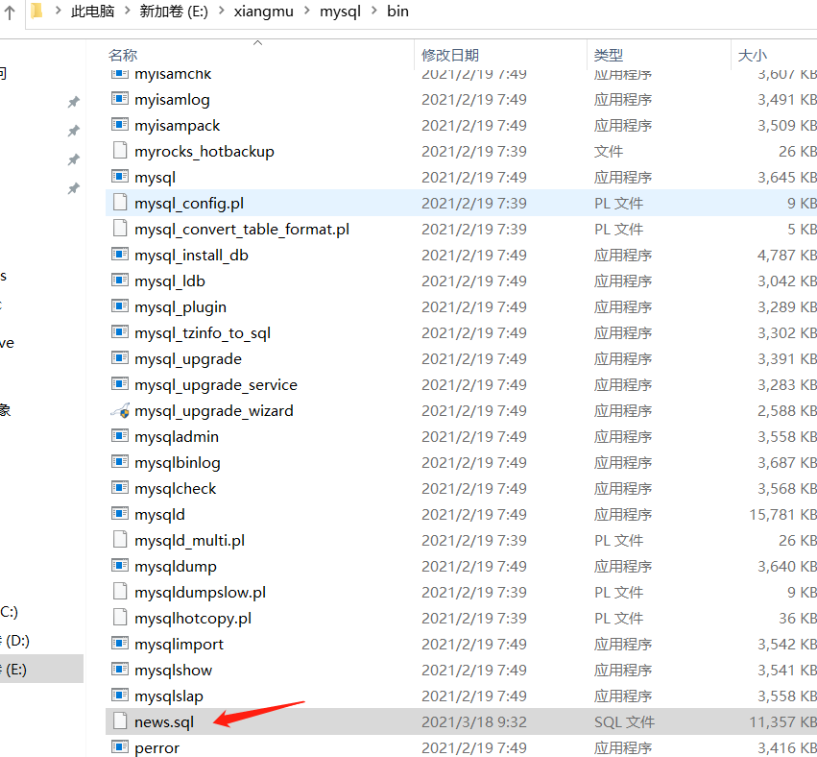817x757 pixels.
Task: Sort files by the 大小 column header
Action: [x=753, y=55]
